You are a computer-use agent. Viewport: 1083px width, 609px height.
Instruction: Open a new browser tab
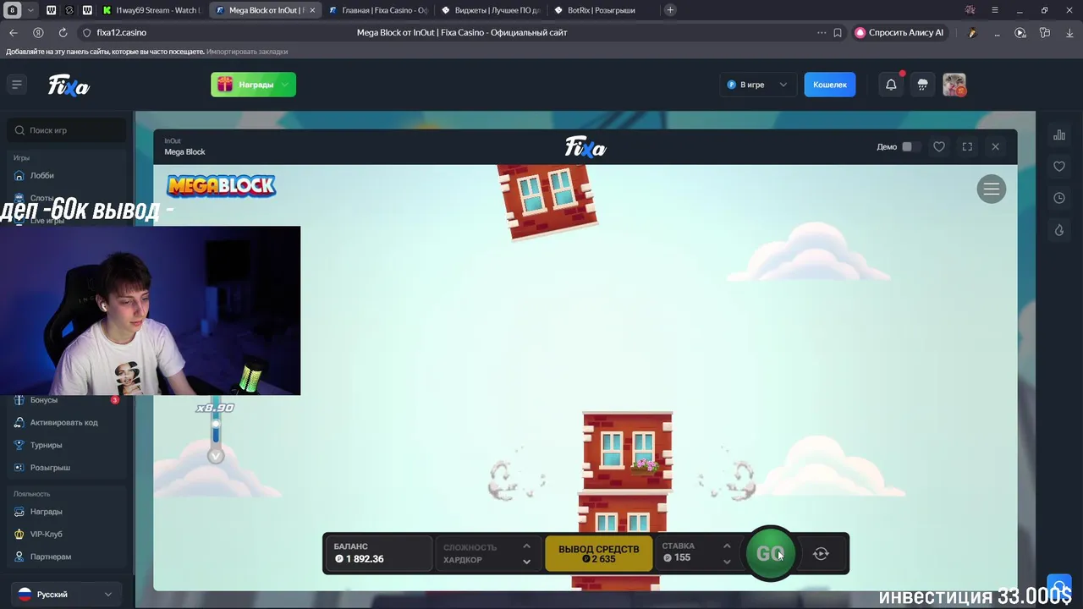(670, 10)
